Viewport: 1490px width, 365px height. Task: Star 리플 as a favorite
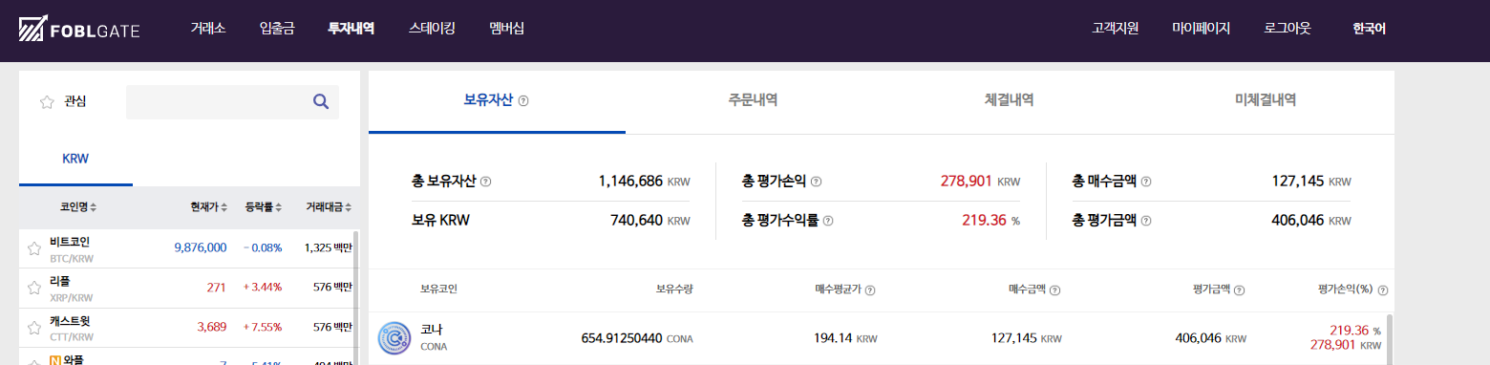coord(33,288)
